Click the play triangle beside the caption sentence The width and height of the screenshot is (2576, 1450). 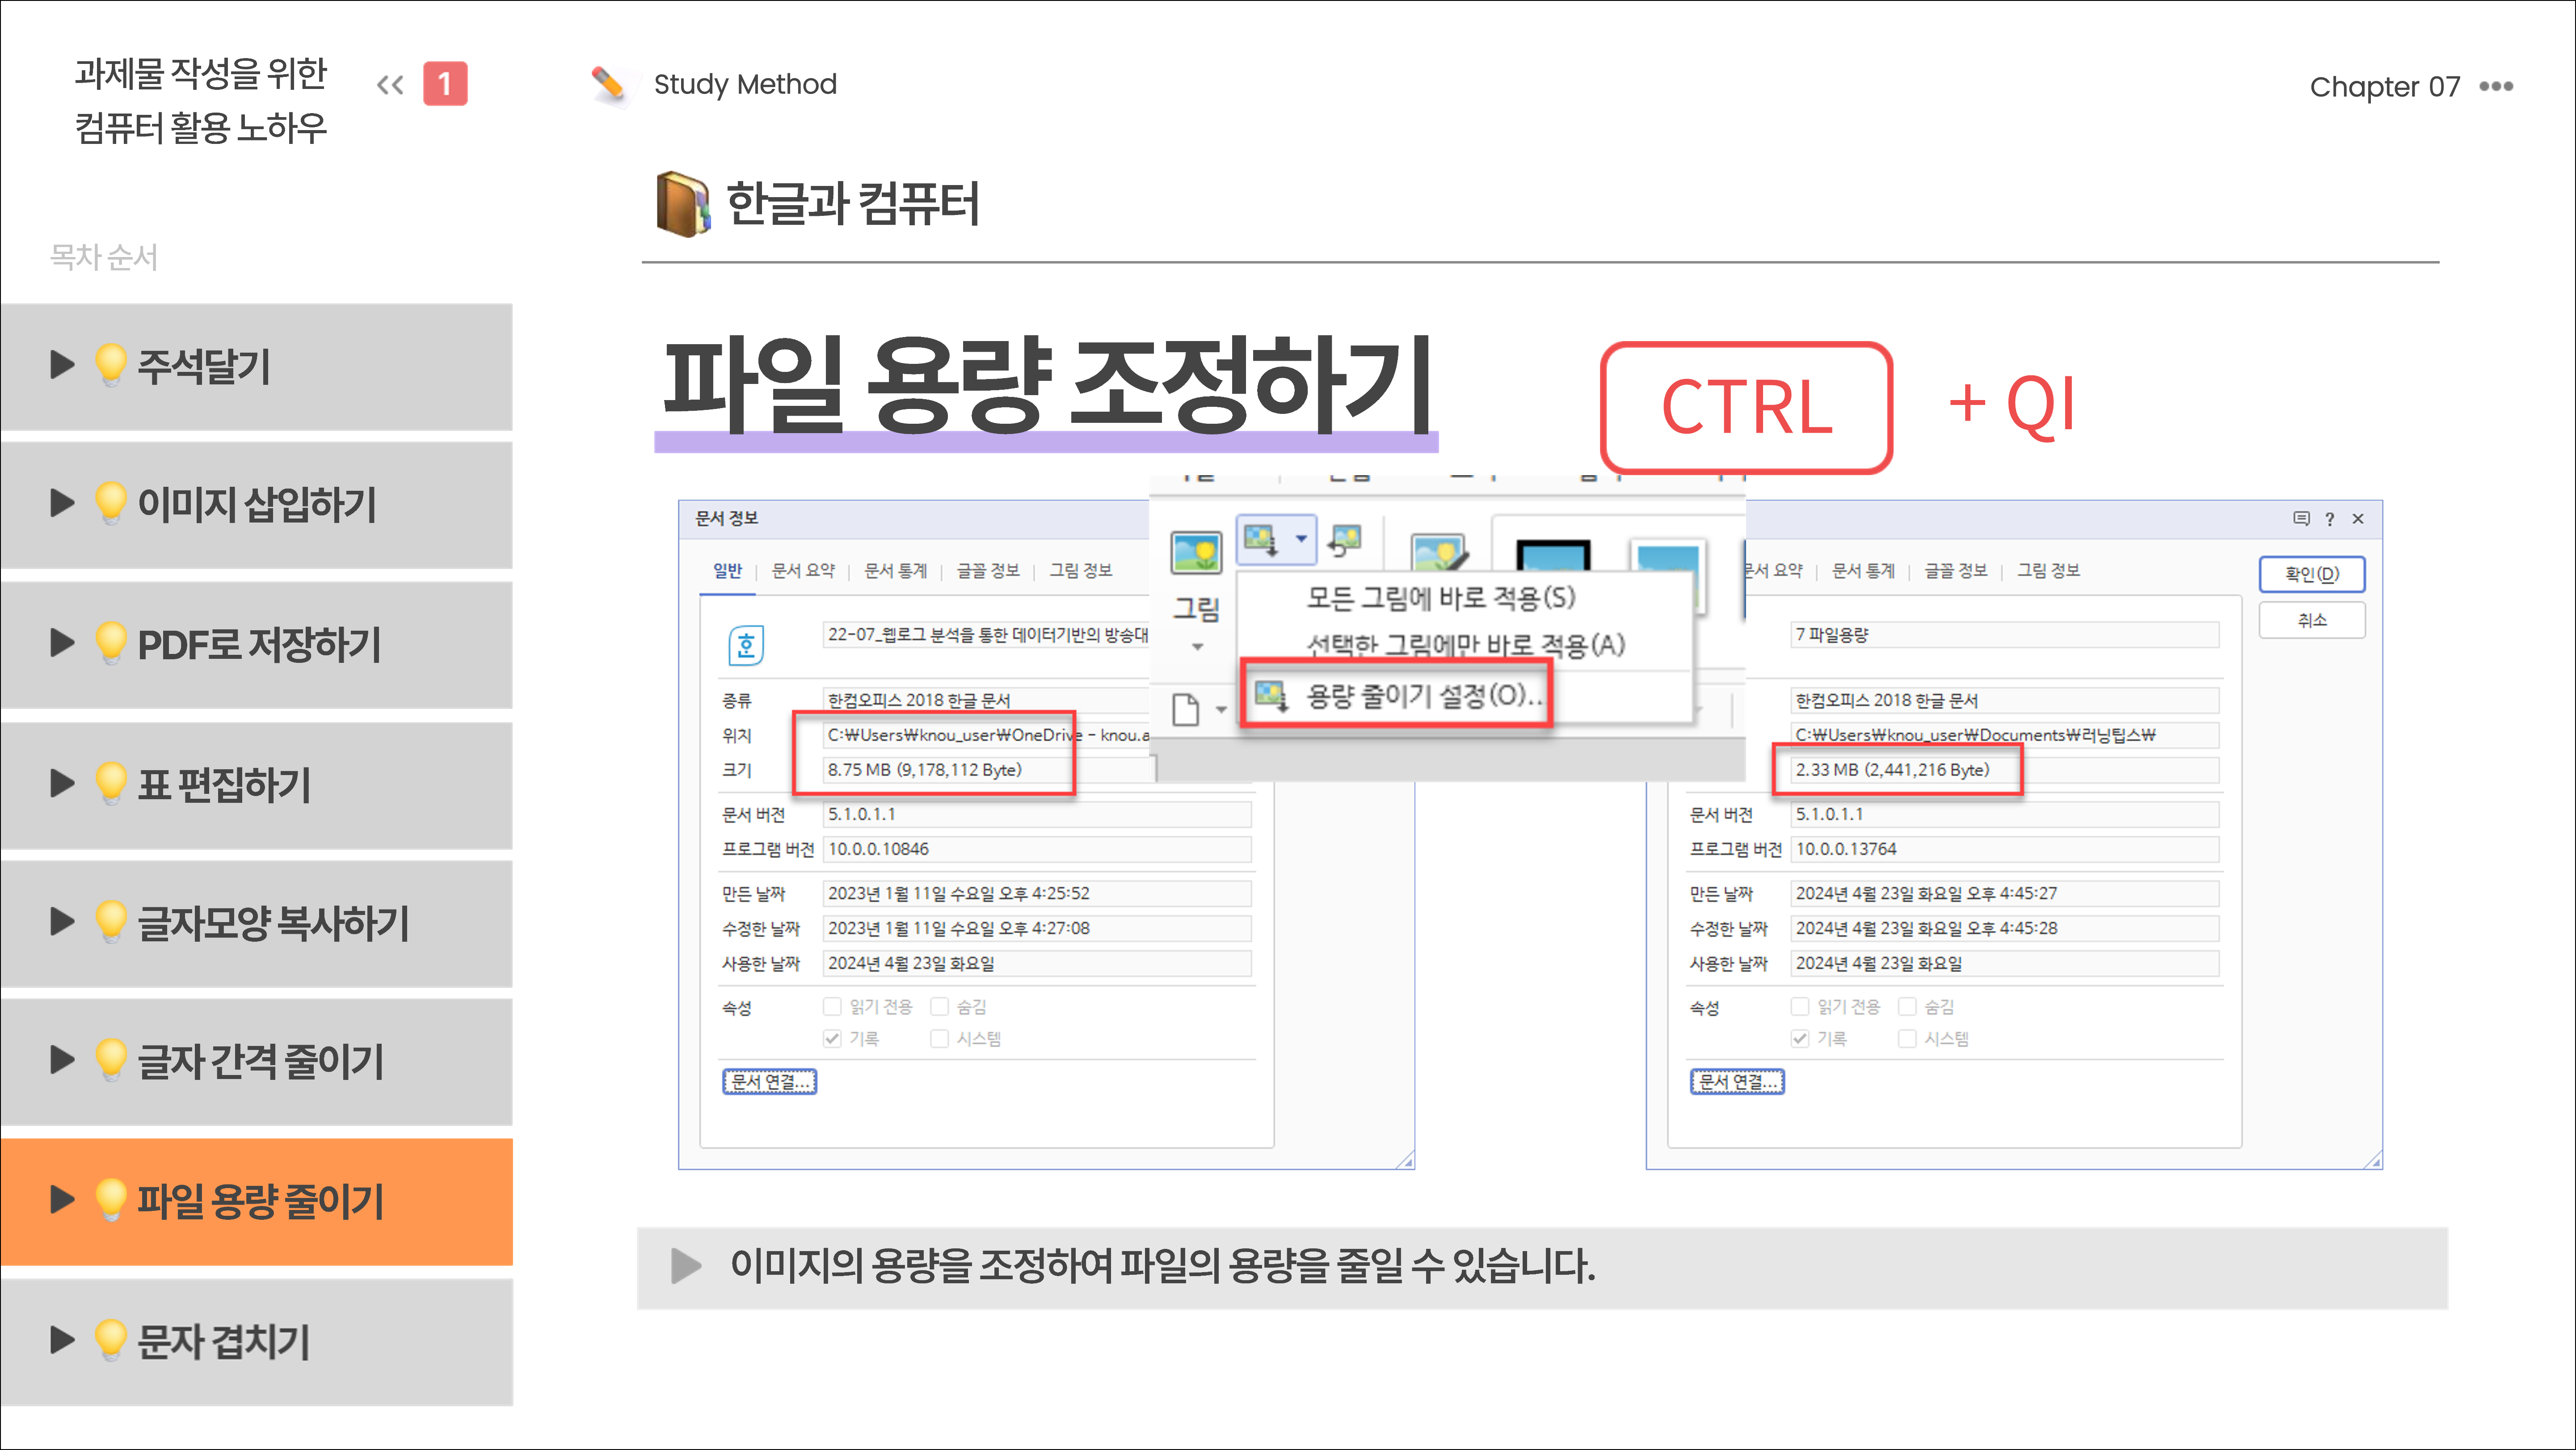coord(686,1266)
